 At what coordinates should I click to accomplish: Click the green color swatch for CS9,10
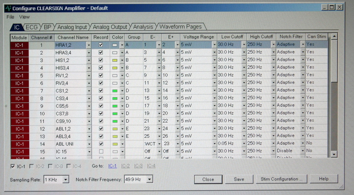tap(115, 121)
